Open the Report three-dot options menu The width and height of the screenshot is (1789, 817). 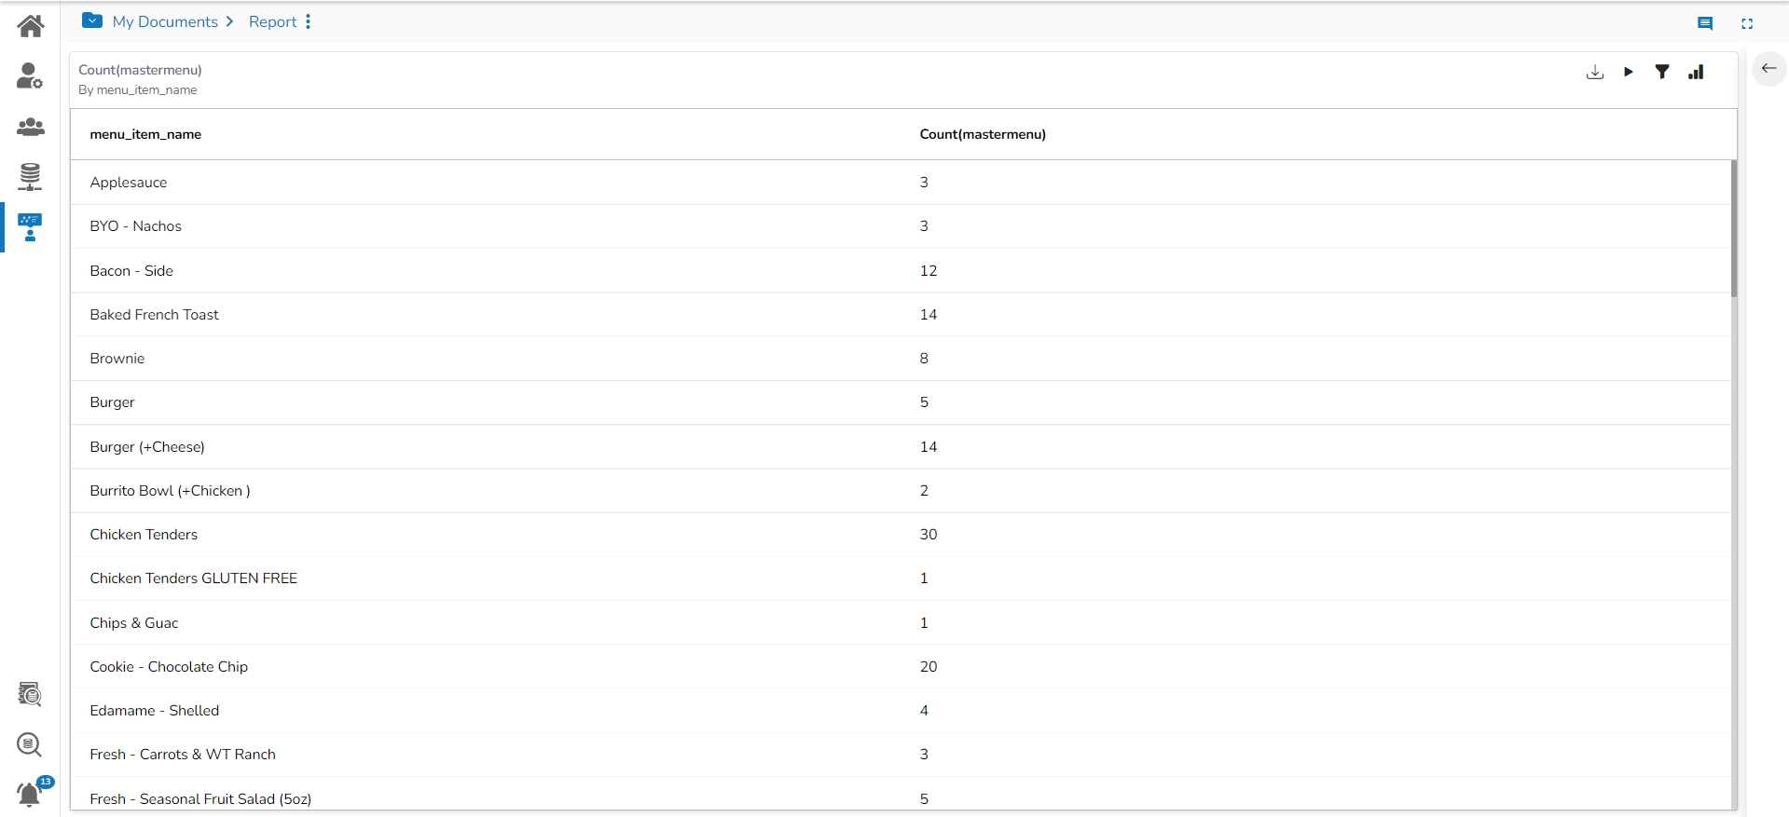pos(308,21)
